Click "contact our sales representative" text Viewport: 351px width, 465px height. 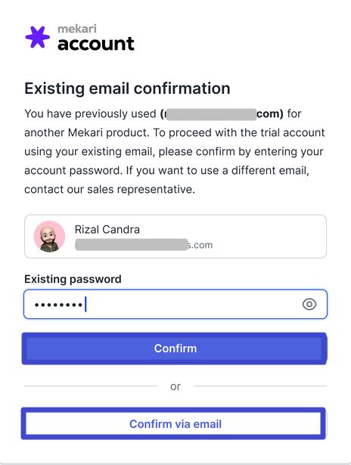[110, 189]
